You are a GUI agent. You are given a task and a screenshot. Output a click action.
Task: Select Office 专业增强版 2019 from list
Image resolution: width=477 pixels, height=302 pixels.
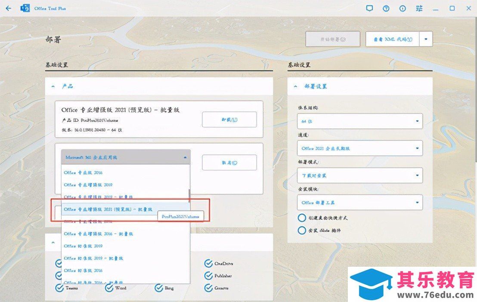126,185
